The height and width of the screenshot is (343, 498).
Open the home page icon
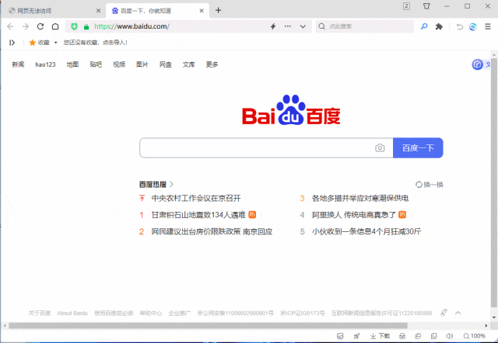pyautogui.click(x=55, y=26)
